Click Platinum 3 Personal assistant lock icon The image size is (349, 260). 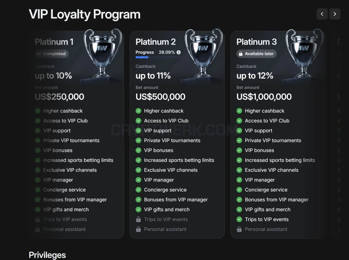pyautogui.click(x=239, y=229)
